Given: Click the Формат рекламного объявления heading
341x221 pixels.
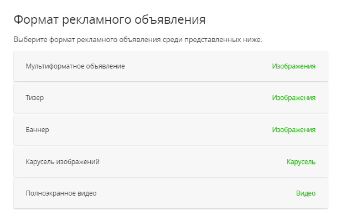Looking at the screenshot, I should click(x=110, y=20).
